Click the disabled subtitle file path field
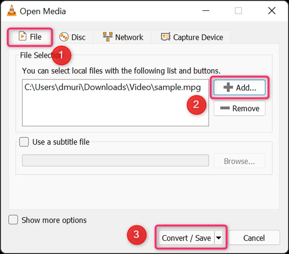This screenshot has width=289, height=254. (x=115, y=160)
